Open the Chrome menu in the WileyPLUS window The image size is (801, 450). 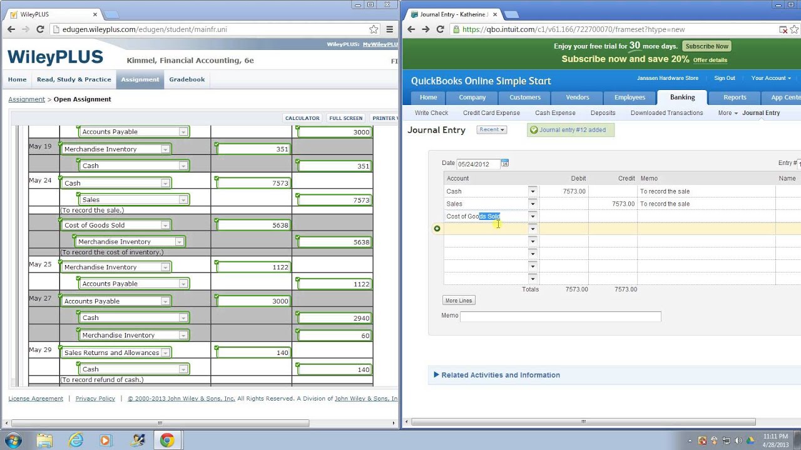click(389, 29)
